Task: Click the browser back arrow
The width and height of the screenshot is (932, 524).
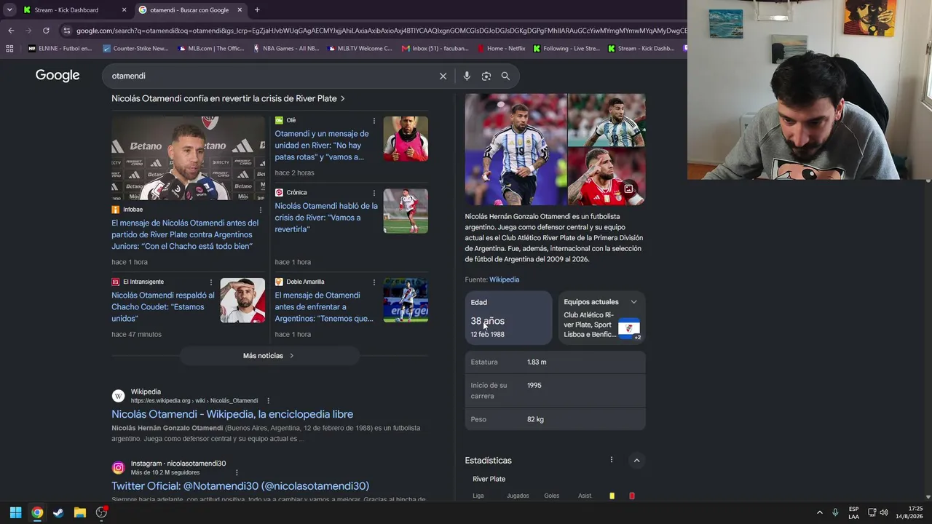Action: pyautogui.click(x=11, y=31)
